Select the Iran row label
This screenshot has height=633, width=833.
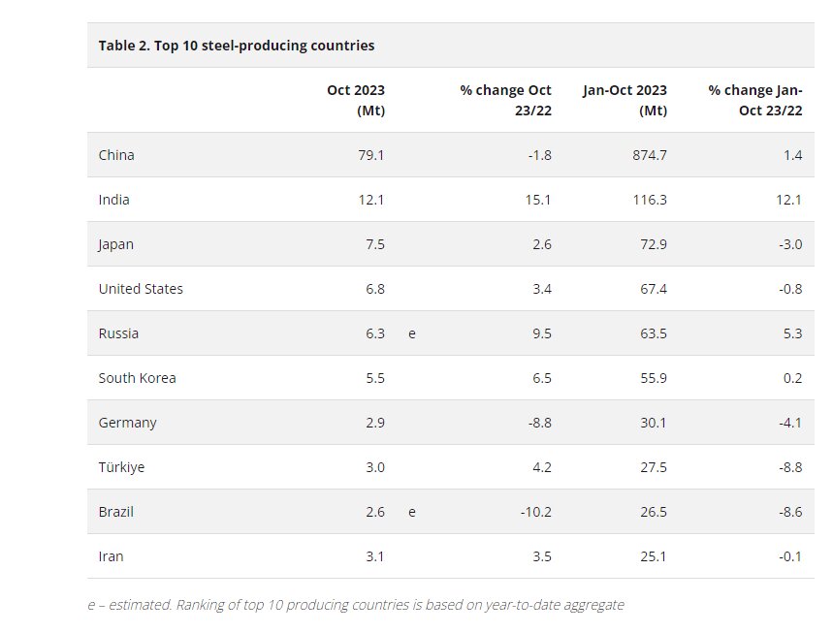[111, 556]
